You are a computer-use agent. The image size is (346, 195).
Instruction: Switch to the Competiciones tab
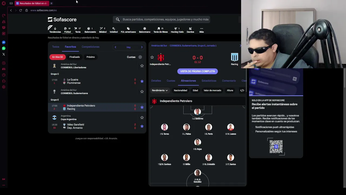(90, 47)
